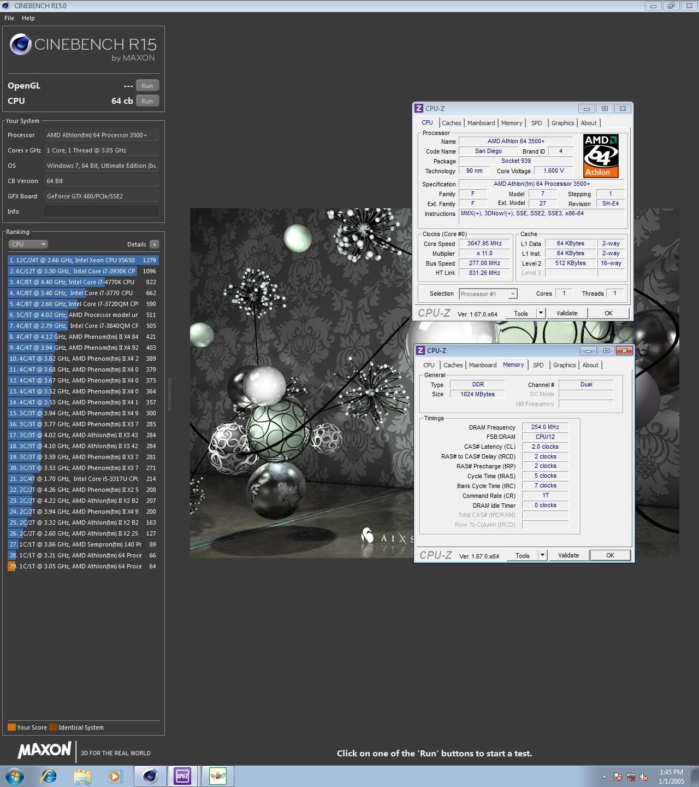The image size is (699, 787).
Task: Select ranking row 6 5C/5T AMD Processor
Action: (x=83, y=315)
